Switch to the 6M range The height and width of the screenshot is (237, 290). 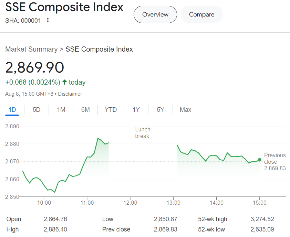click(x=85, y=109)
